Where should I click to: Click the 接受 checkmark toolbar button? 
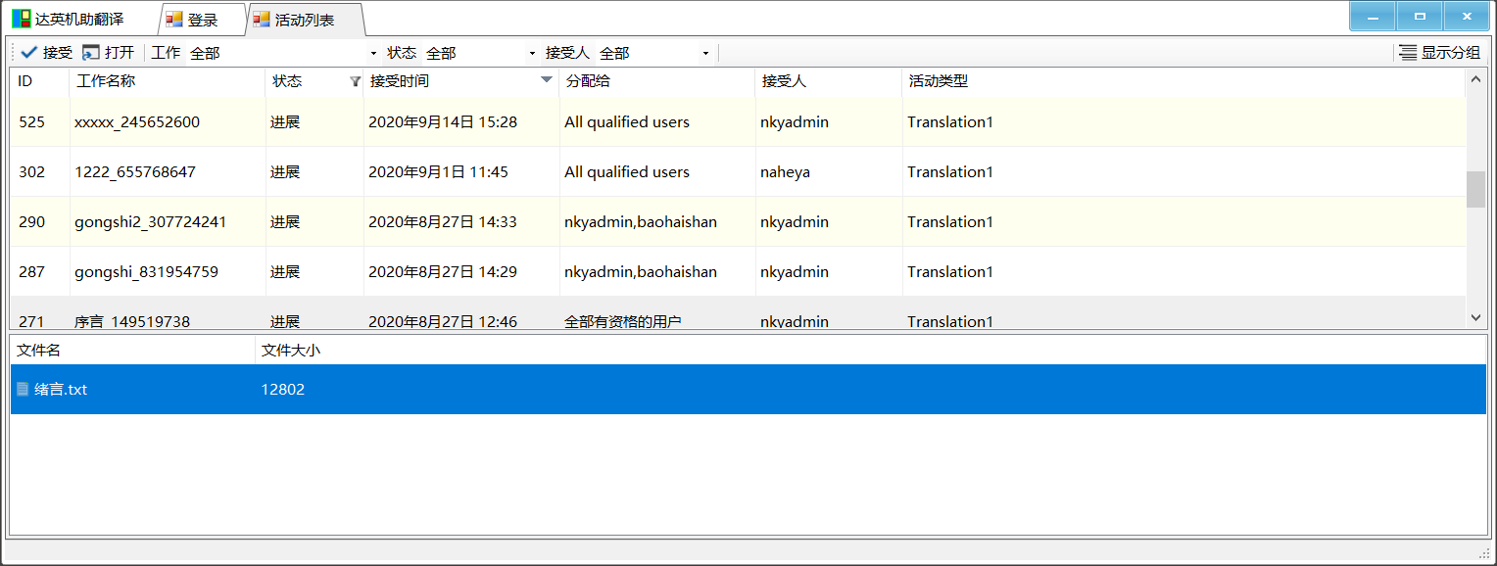[46, 53]
